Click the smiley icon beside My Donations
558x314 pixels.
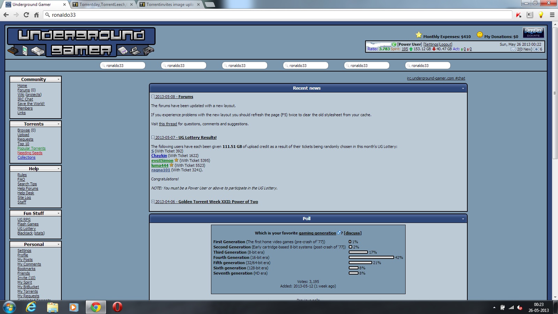pos(480,35)
